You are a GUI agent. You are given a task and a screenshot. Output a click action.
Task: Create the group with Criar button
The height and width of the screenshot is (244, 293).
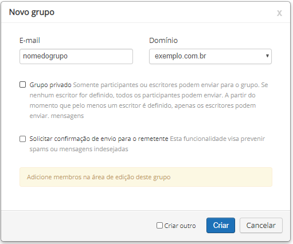(x=221, y=226)
